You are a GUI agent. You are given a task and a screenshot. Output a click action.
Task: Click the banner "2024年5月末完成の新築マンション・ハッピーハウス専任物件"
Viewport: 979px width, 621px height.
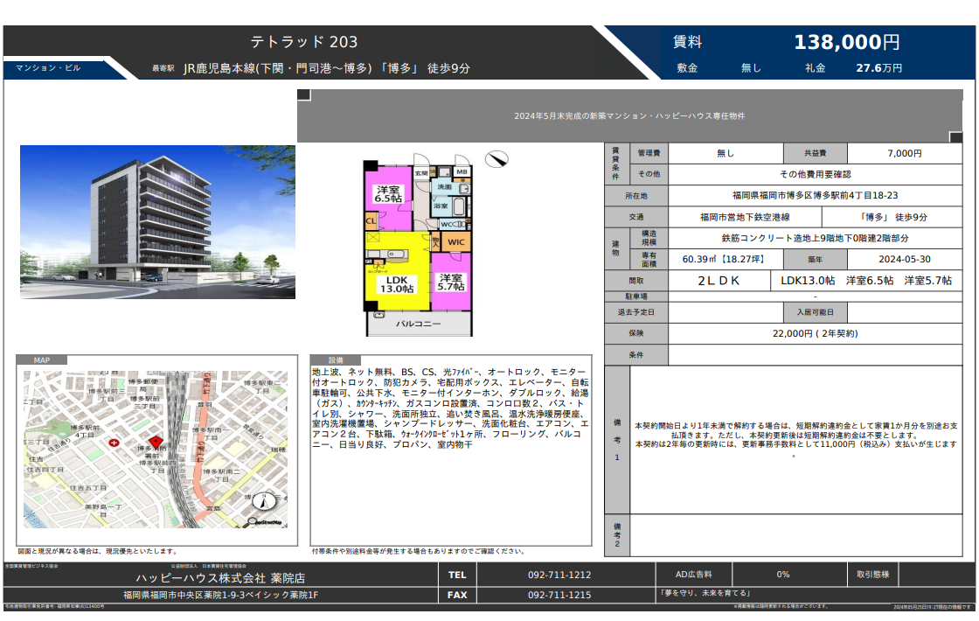(629, 115)
